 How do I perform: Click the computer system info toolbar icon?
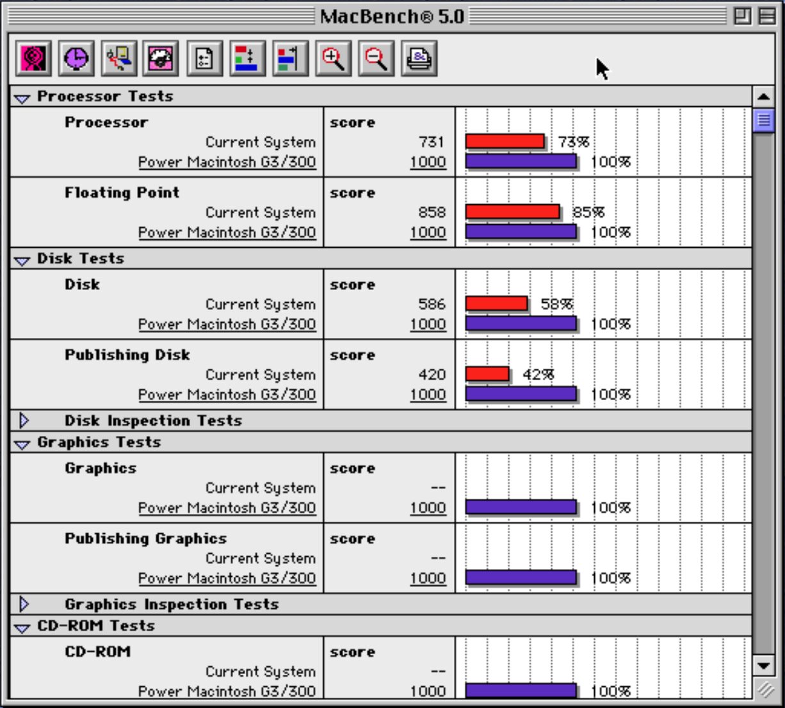(x=119, y=59)
